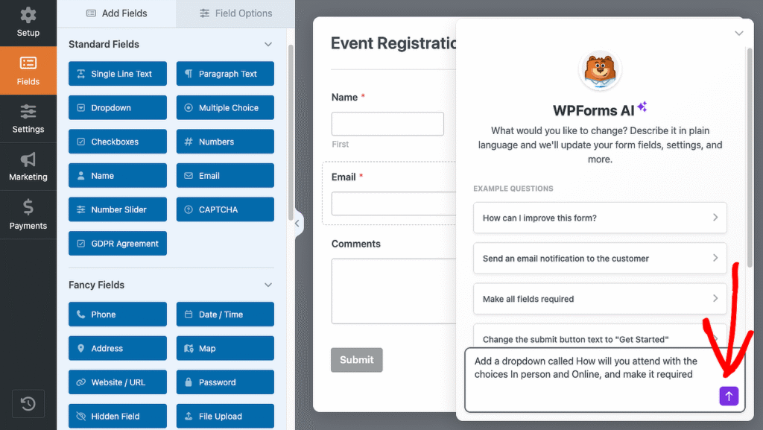Add a GDPR Agreement field
Screen dimensions: 763x430
117,243
